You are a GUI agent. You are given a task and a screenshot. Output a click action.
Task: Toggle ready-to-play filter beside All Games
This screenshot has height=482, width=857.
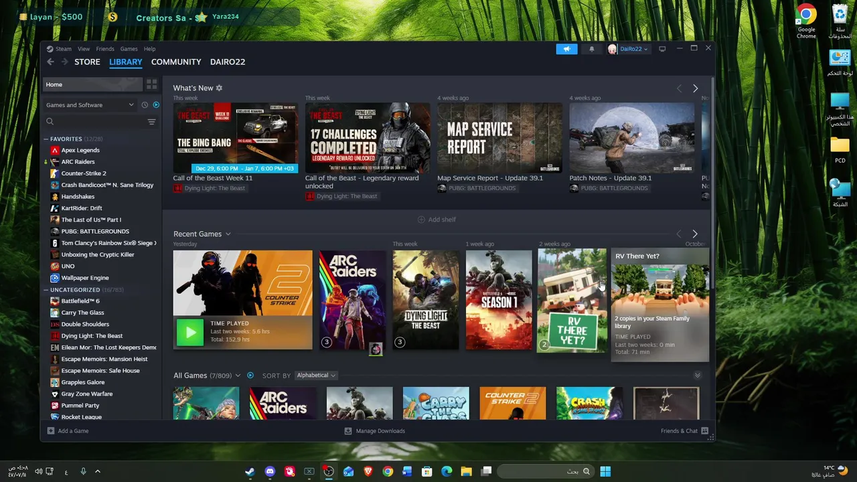pyautogui.click(x=250, y=375)
